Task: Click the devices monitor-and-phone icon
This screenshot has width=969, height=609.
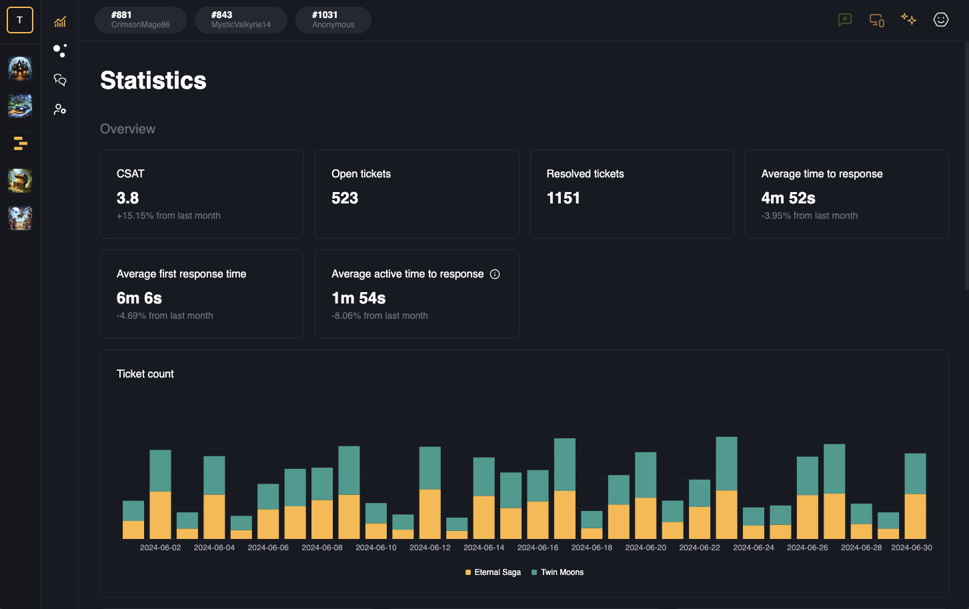Action: click(x=877, y=20)
